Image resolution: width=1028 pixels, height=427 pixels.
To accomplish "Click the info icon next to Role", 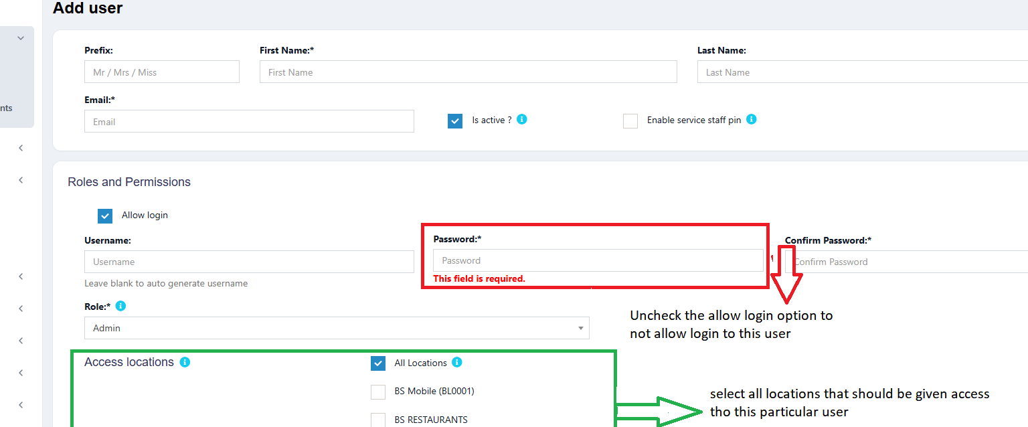I will point(120,306).
